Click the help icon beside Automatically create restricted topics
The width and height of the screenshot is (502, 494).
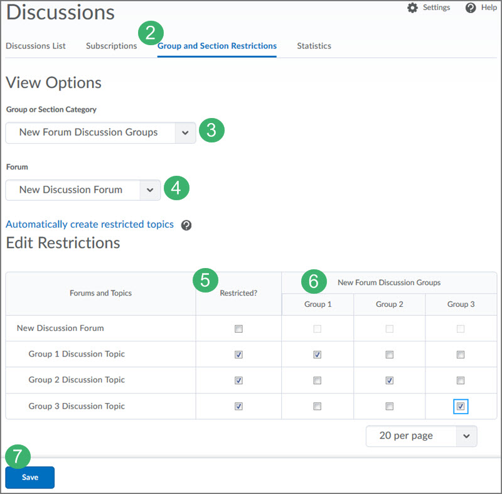pos(186,225)
